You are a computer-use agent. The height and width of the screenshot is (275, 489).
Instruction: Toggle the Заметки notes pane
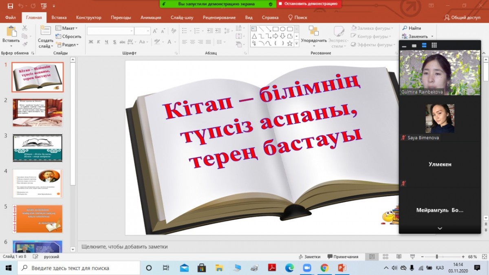tap(309, 257)
